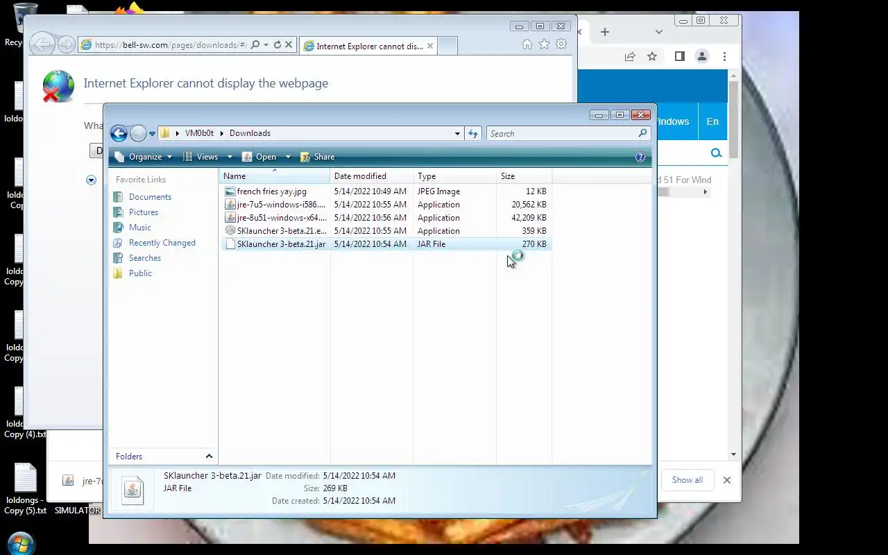This screenshot has width=888, height=555.
Task: Click the search magnifier in the Internet Explorer address bar
Action: pyautogui.click(x=255, y=45)
